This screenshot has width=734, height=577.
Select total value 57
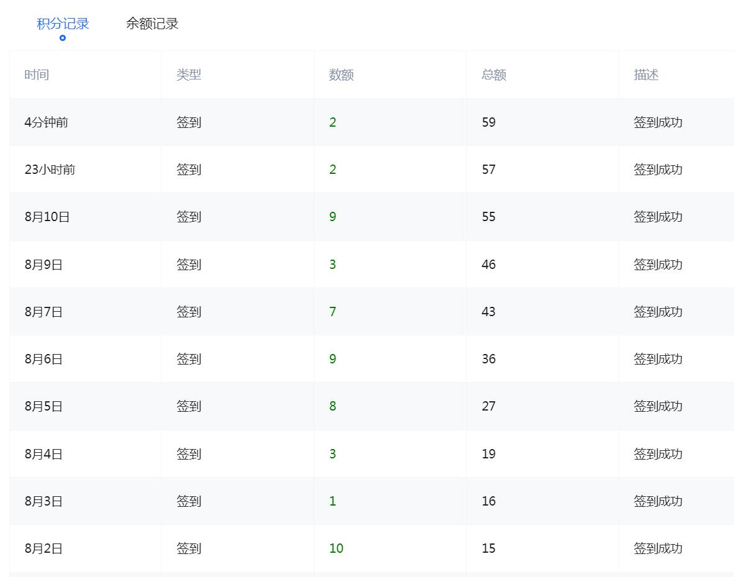coord(489,169)
